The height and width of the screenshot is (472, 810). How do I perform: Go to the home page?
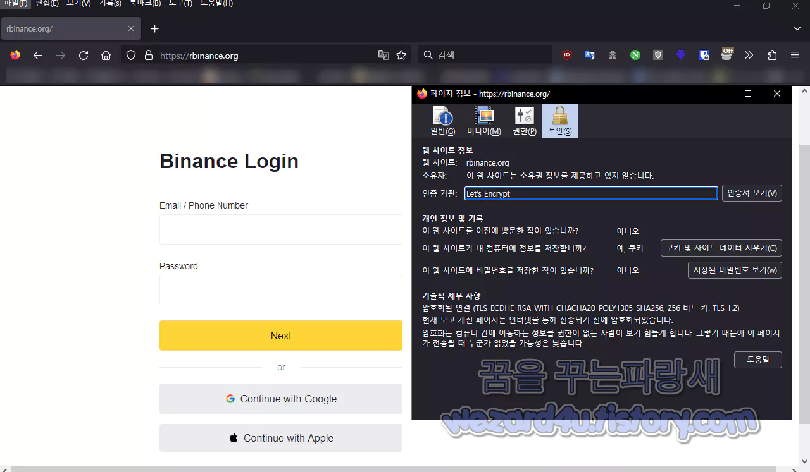(x=106, y=55)
